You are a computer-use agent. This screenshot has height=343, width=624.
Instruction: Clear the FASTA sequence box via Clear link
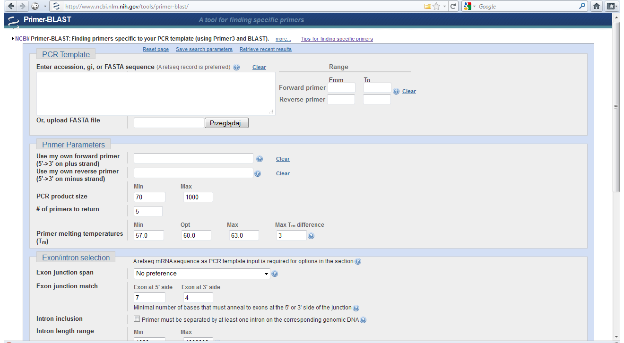point(259,67)
